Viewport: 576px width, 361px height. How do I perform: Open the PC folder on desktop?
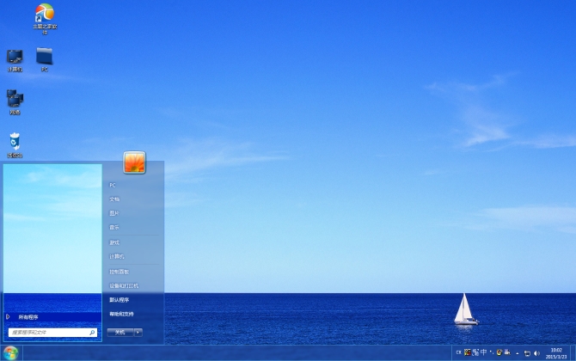(x=45, y=58)
